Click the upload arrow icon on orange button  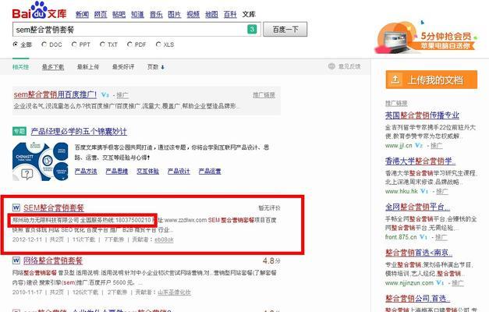point(396,80)
